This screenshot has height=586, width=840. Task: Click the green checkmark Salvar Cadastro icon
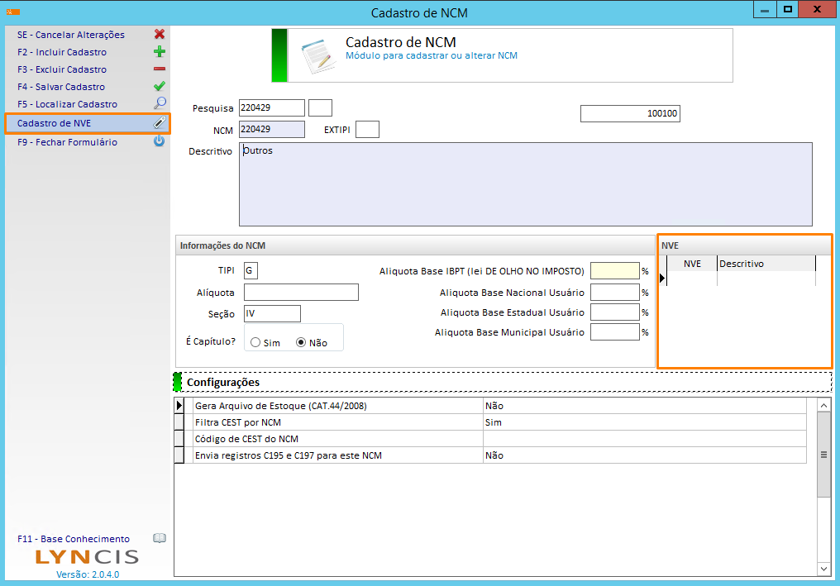pyautogui.click(x=160, y=87)
